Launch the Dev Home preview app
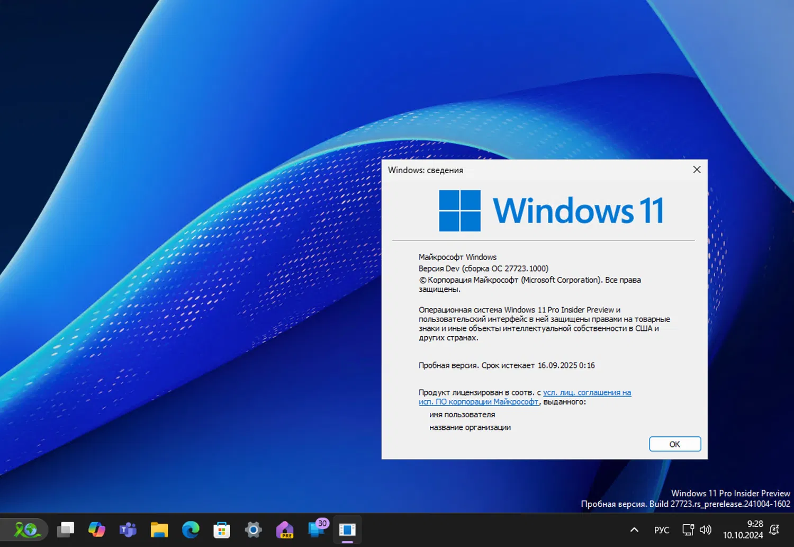This screenshot has width=794, height=547. click(x=284, y=530)
